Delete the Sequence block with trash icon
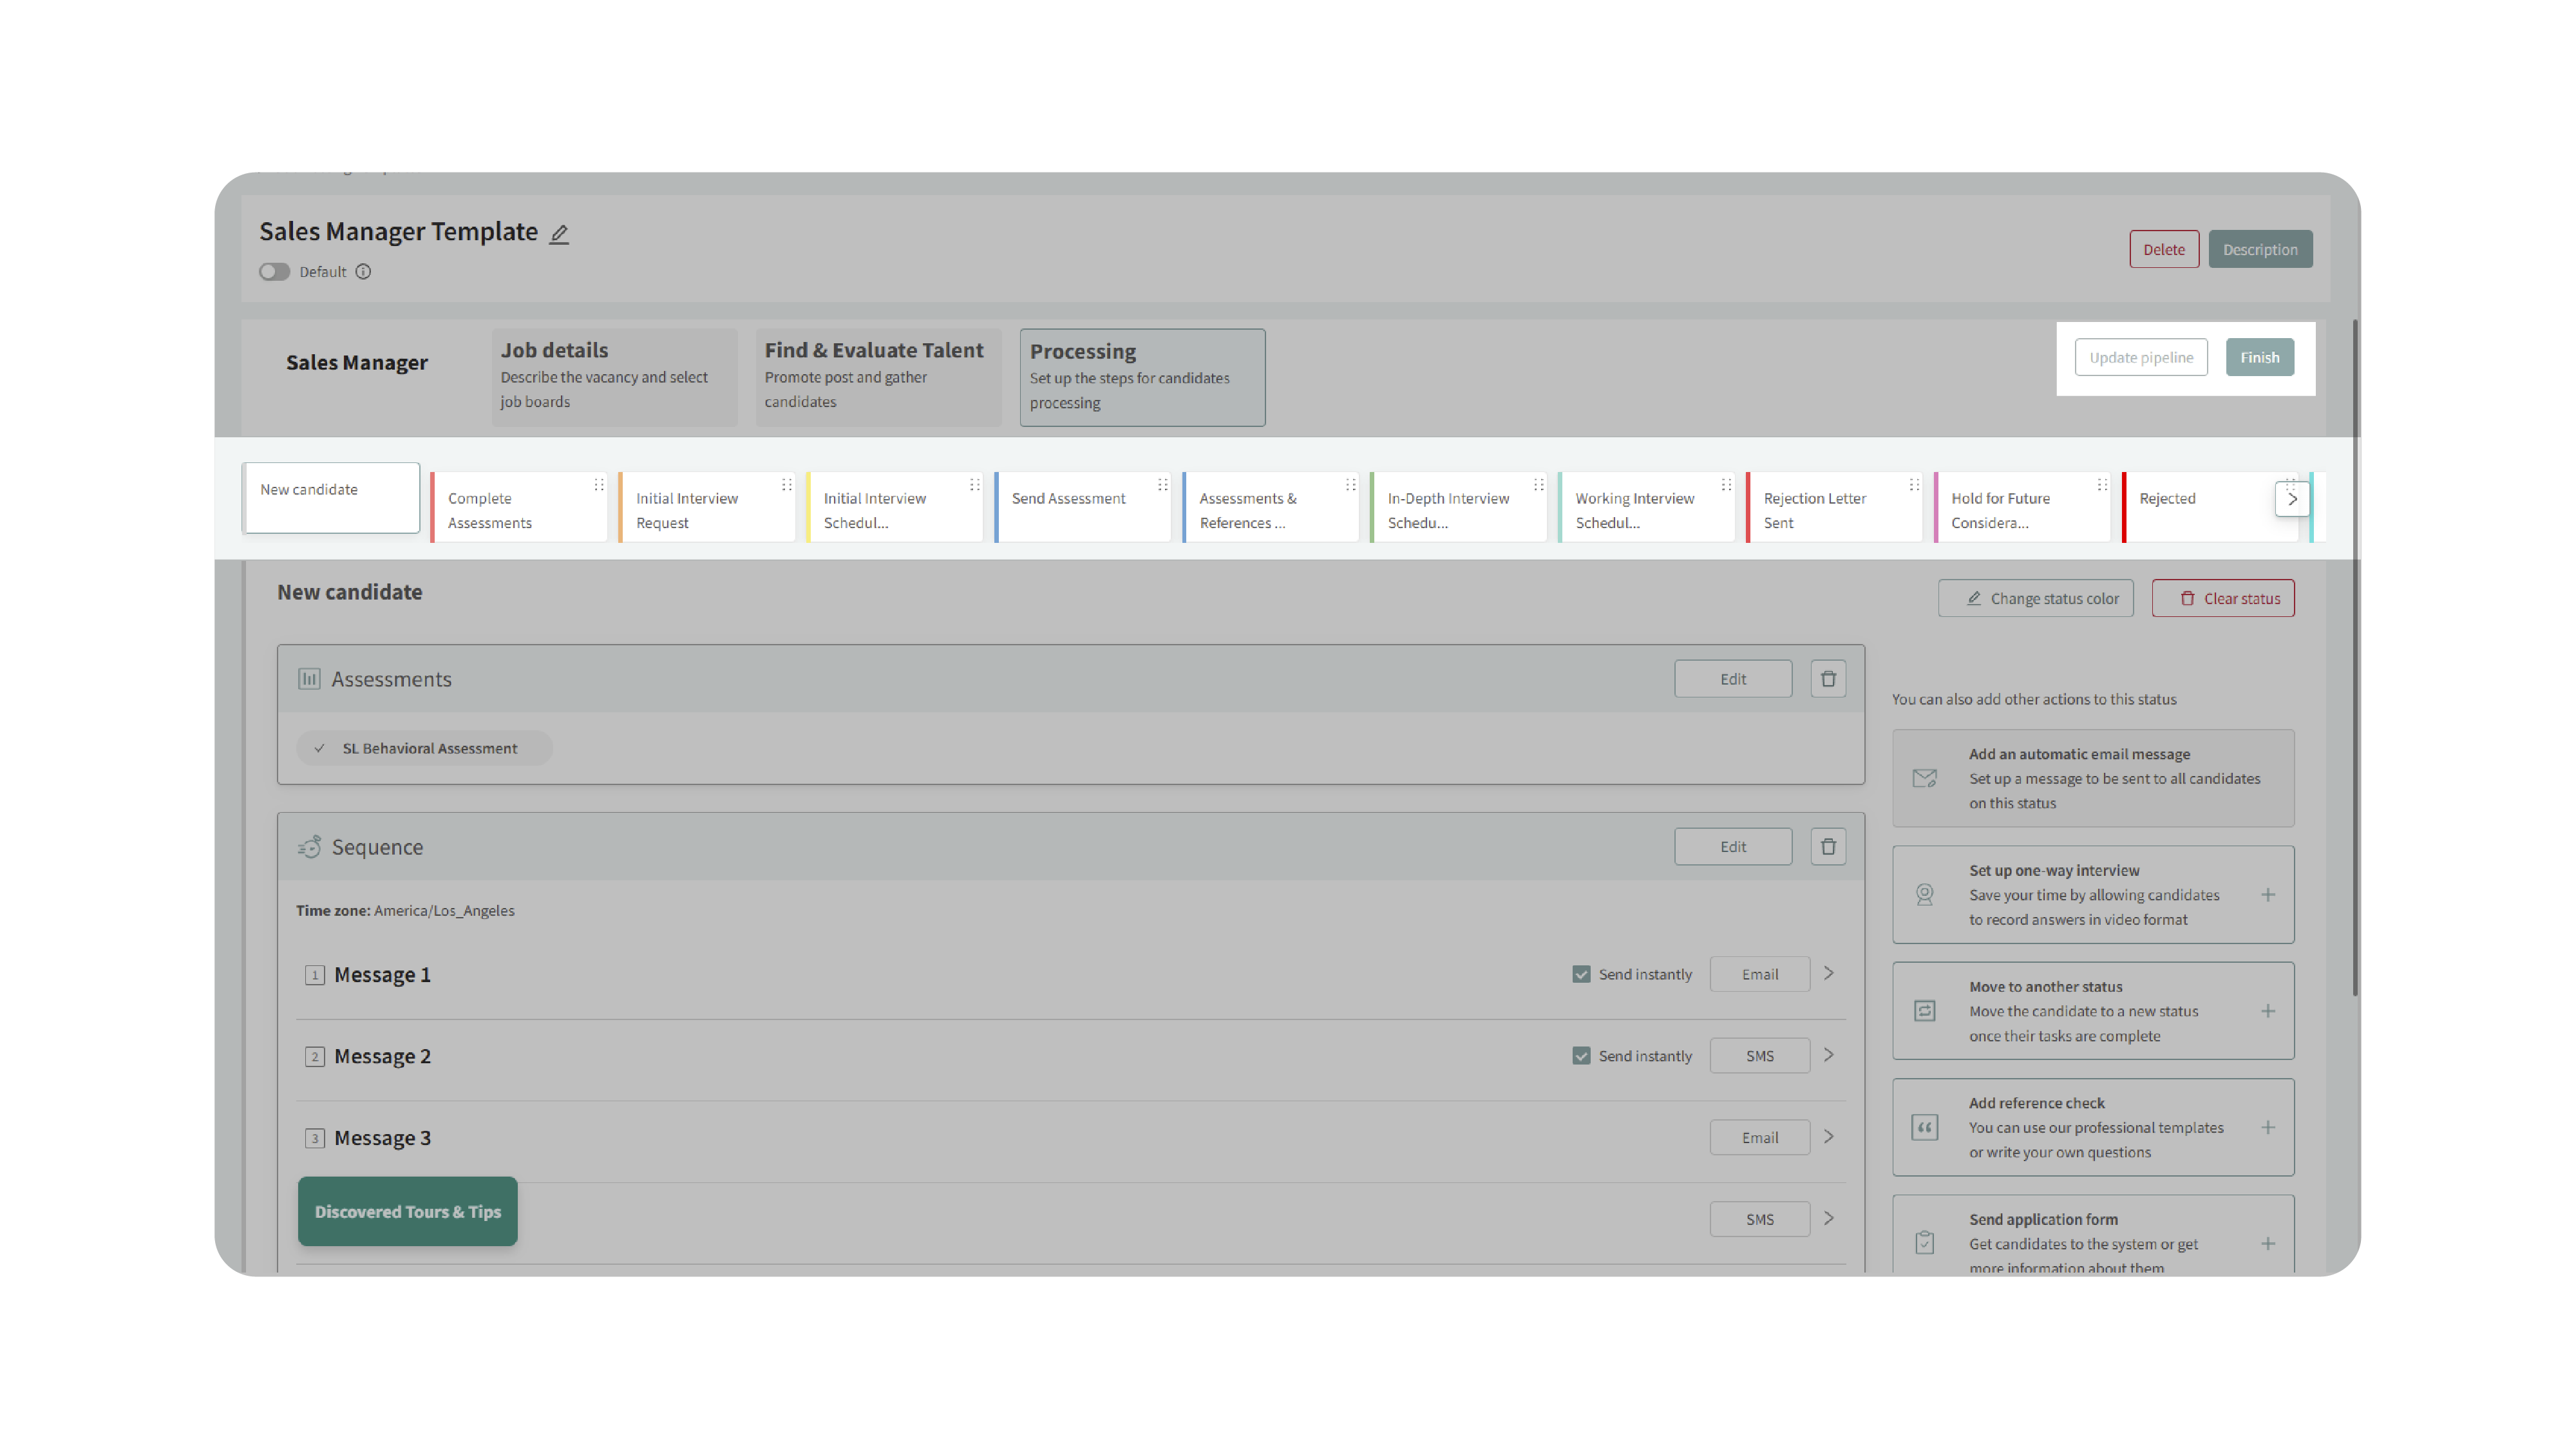 [1828, 847]
